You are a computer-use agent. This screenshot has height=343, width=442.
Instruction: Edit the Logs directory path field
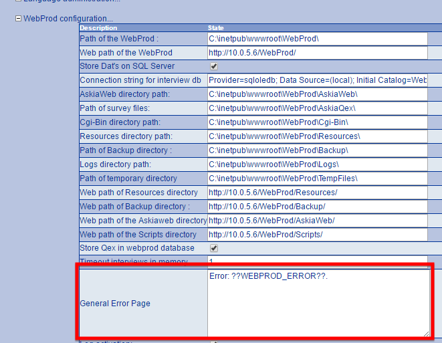coord(318,164)
